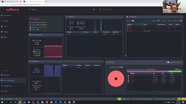Open the About page
Viewport: 186px width, 104px height.
[5, 91]
